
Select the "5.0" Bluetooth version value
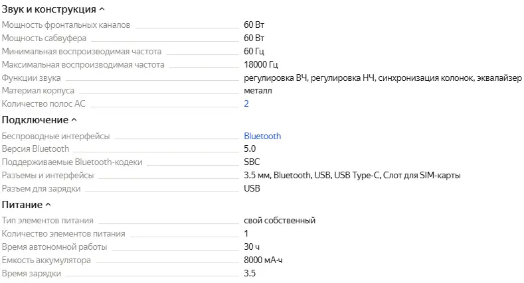[x=250, y=149]
